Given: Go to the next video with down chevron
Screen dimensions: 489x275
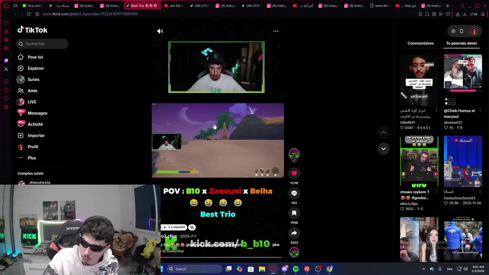Looking at the screenshot, I should pyautogui.click(x=383, y=149).
